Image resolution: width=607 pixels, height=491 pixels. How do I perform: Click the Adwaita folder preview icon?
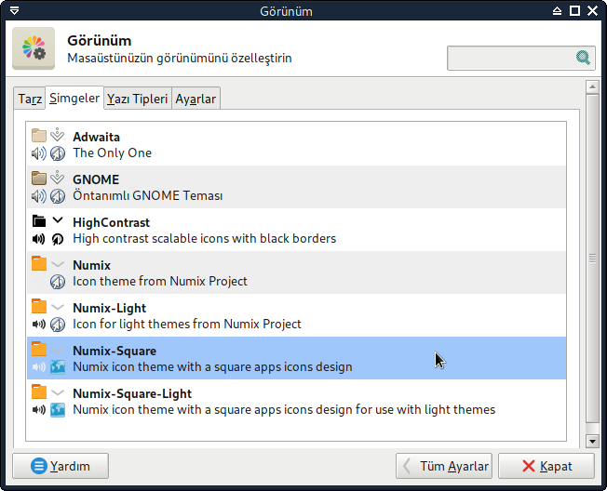tap(39, 136)
